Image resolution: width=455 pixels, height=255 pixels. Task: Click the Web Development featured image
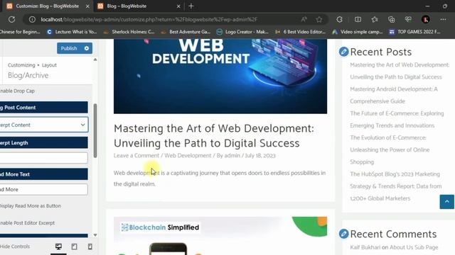point(220,76)
